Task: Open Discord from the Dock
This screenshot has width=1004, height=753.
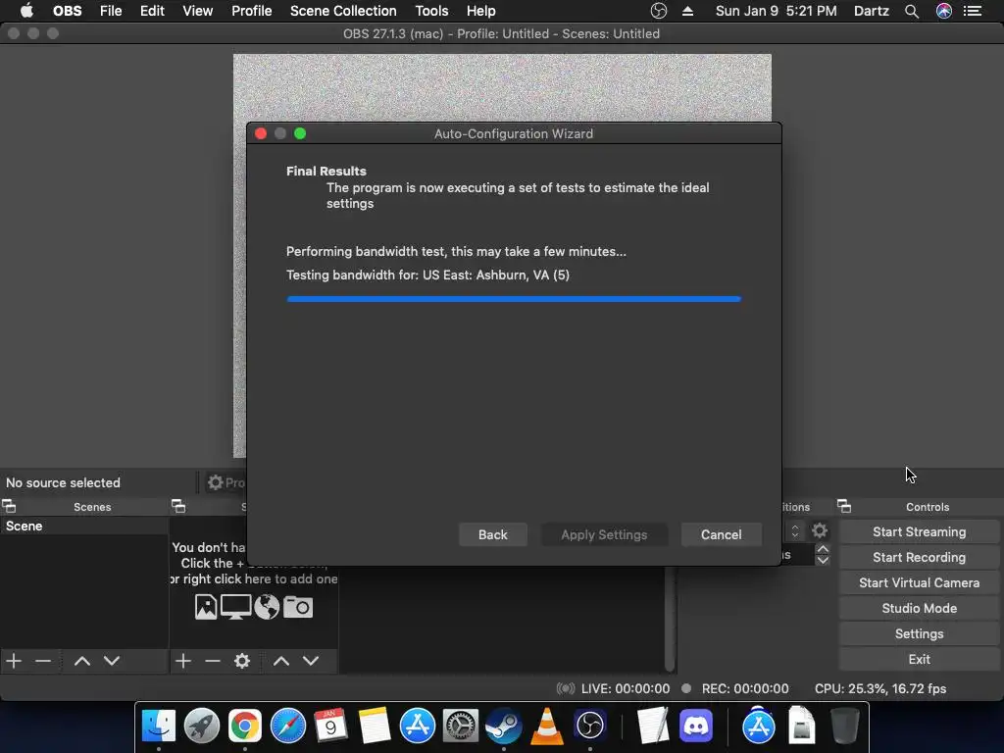Action: [x=696, y=726]
